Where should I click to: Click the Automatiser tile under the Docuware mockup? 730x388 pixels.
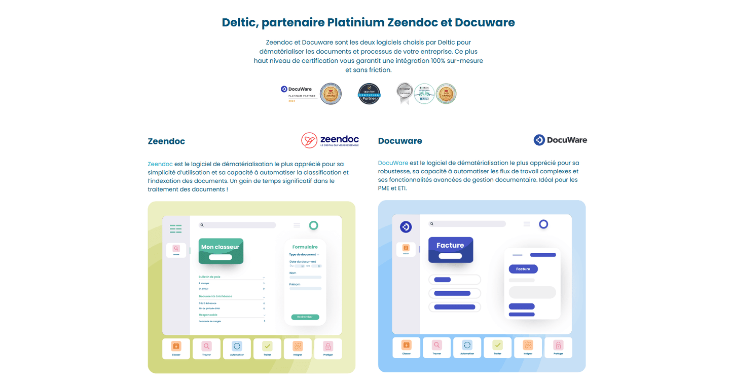[x=467, y=347]
